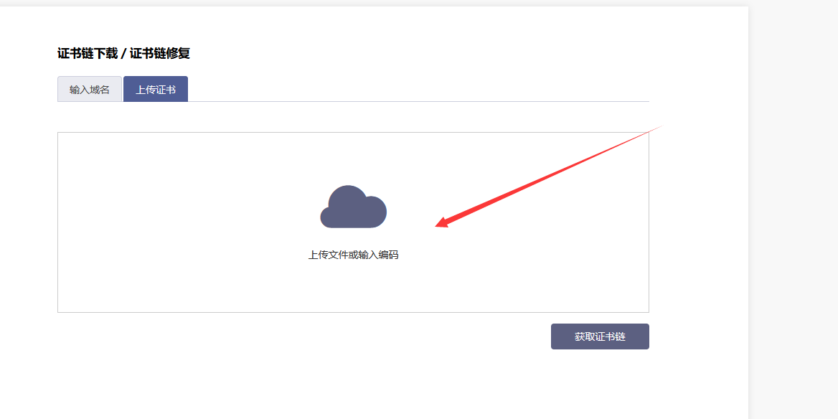
Task: Click the 上传文件或输入编码 label
Action: pyautogui.click(x=353, y=255)
